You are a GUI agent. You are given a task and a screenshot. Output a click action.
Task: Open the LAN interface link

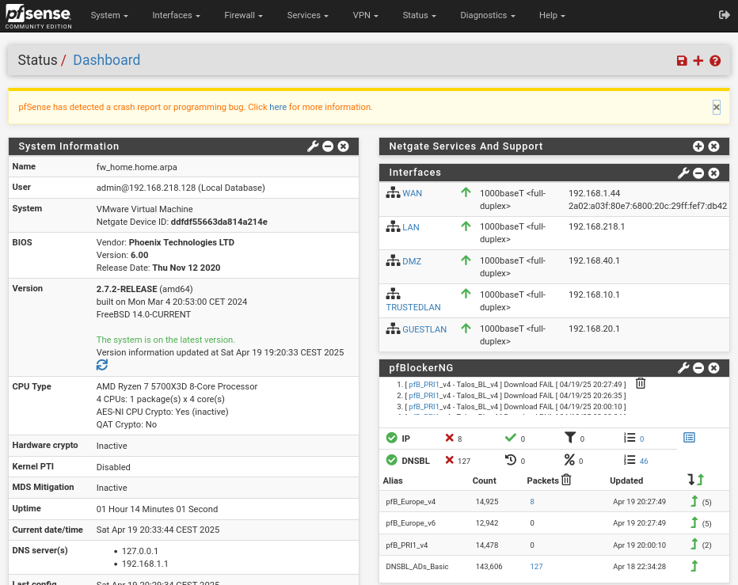point(411,227)
